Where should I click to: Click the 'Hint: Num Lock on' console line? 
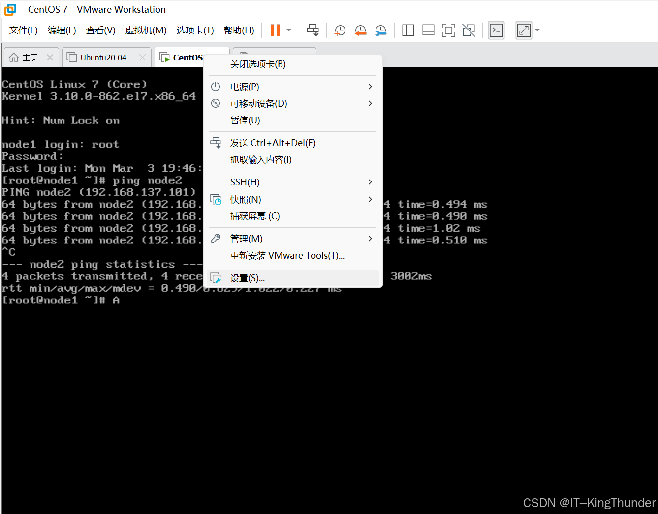[61, 121]
